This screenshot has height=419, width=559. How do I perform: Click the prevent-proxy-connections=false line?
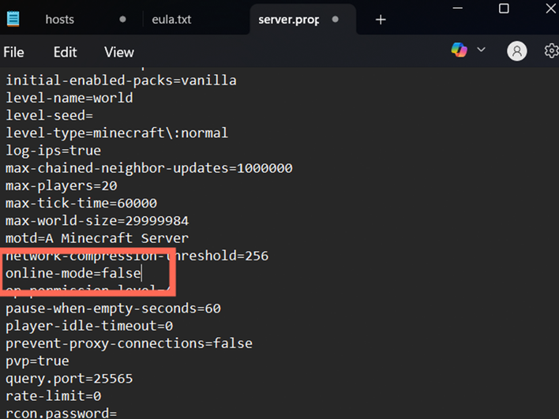click(x=129, y=343)
